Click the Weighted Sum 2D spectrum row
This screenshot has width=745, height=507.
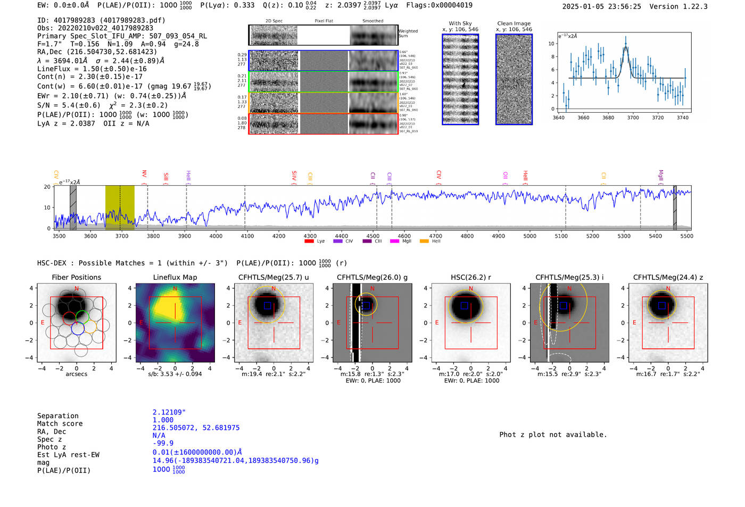324,35
